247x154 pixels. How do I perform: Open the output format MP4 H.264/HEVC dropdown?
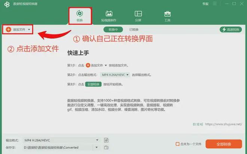[x=62, y=140]
